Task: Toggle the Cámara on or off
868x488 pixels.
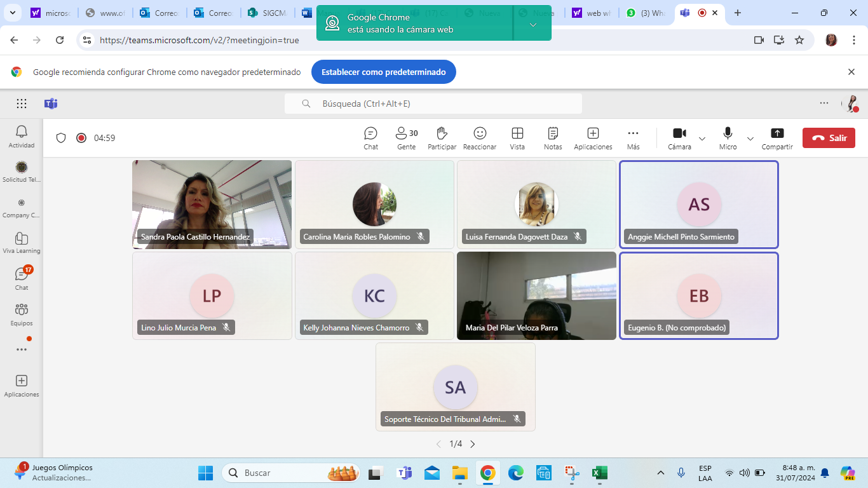Action: pos(679,138)
